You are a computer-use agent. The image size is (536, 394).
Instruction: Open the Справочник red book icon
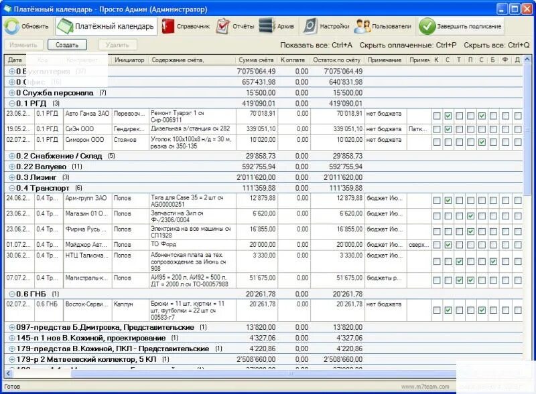[168, 26]
